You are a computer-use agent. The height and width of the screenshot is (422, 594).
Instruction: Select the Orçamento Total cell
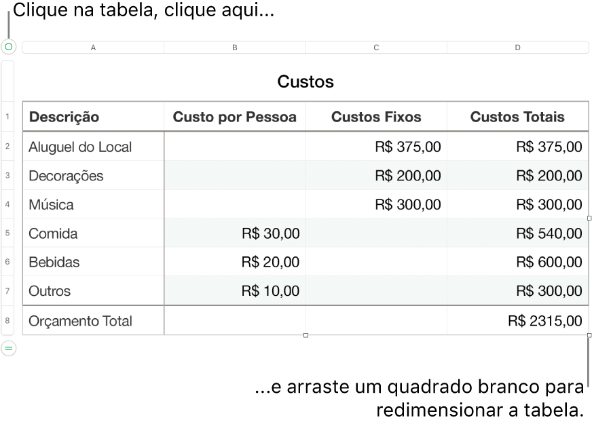(x=93, y=321)
